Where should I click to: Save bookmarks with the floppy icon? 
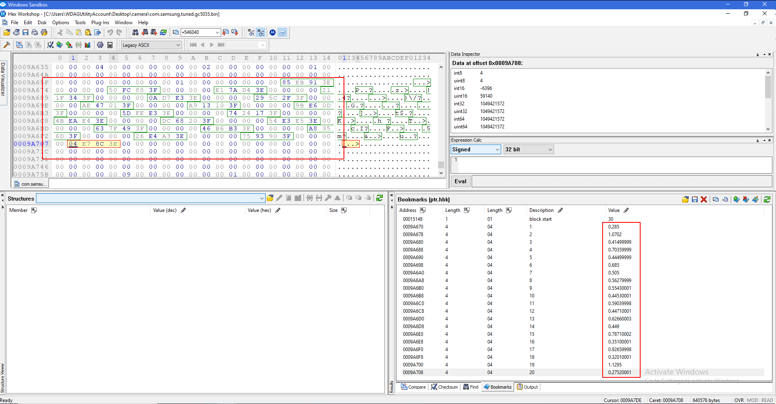pos(695,199)
